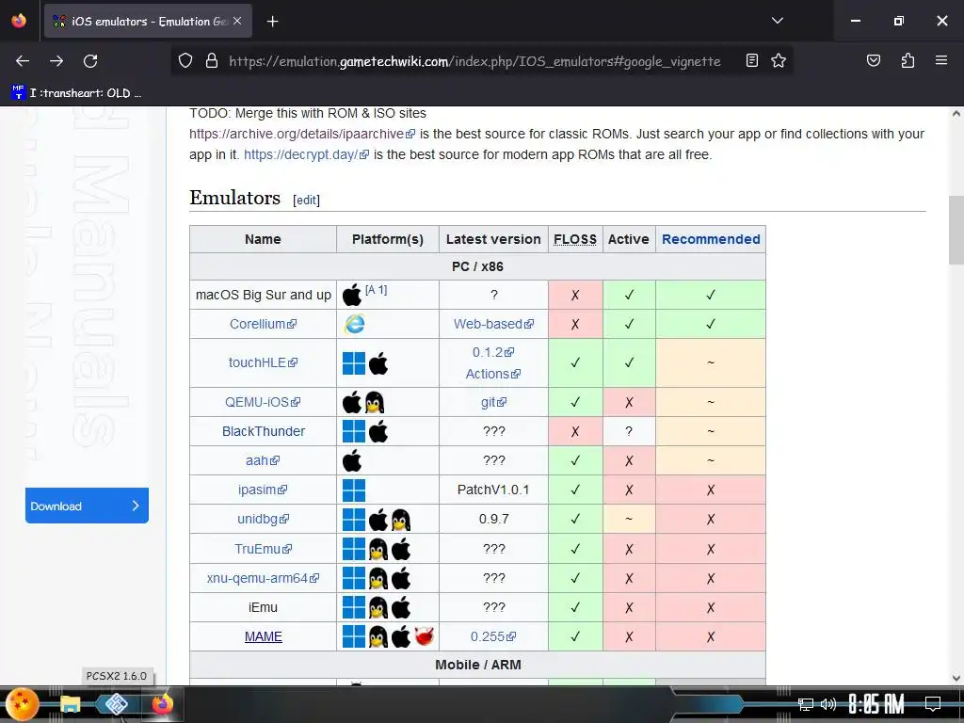
Task: Open Corellium's Web-based version link
Action: click(x=493, y=324)
